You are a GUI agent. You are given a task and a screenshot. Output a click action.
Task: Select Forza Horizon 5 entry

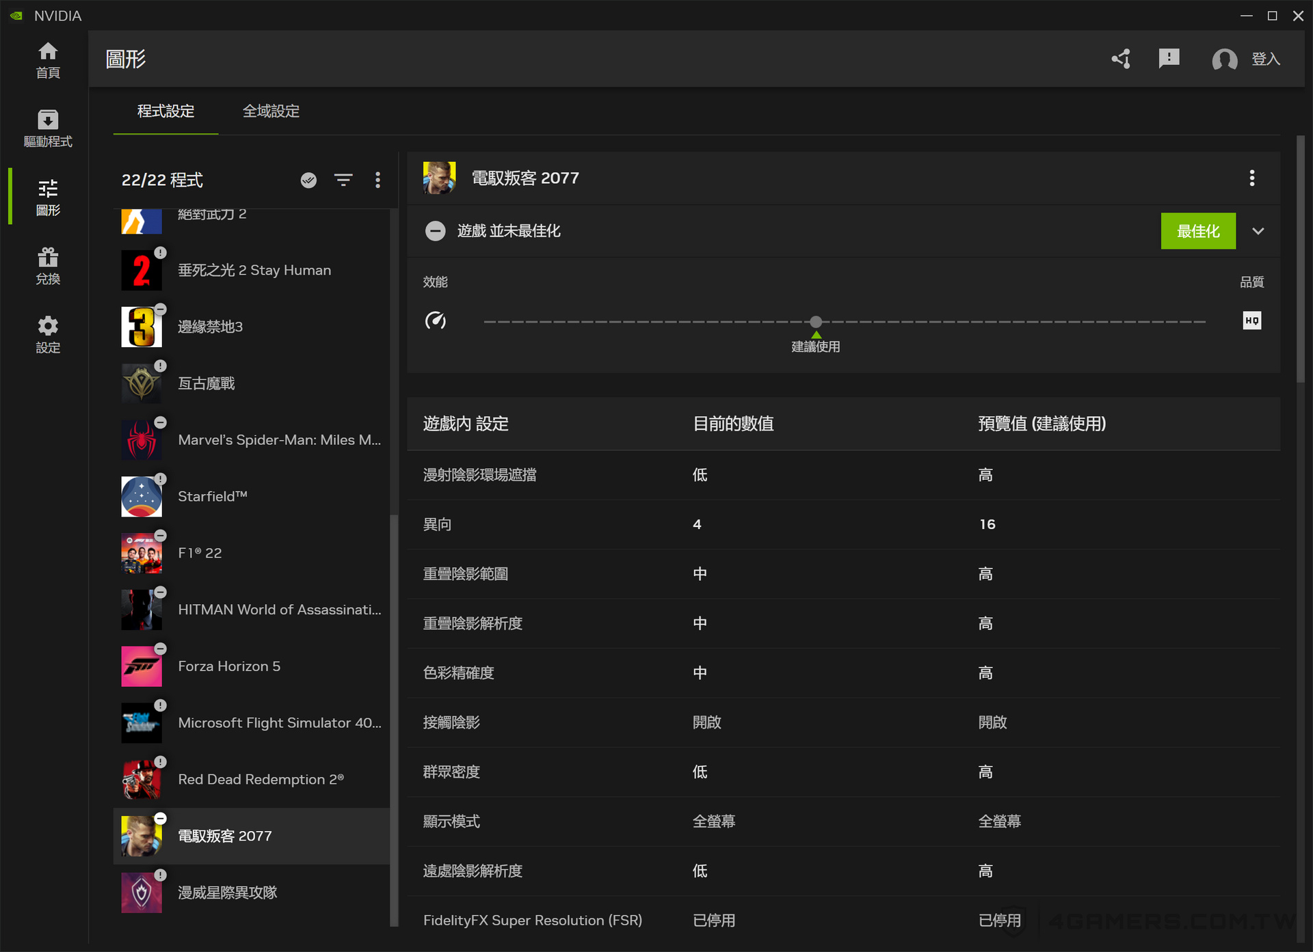(252, 667)
